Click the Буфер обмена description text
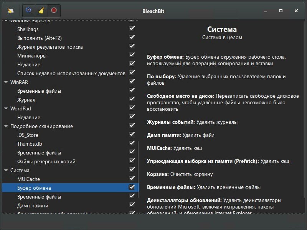Screen dimensions: 307x230 point(216,60)
